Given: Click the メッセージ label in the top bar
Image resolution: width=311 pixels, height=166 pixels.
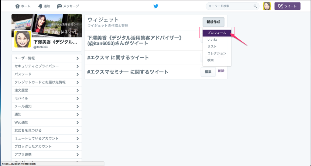Looking at the screenshot, I should [x=71, y=6].
